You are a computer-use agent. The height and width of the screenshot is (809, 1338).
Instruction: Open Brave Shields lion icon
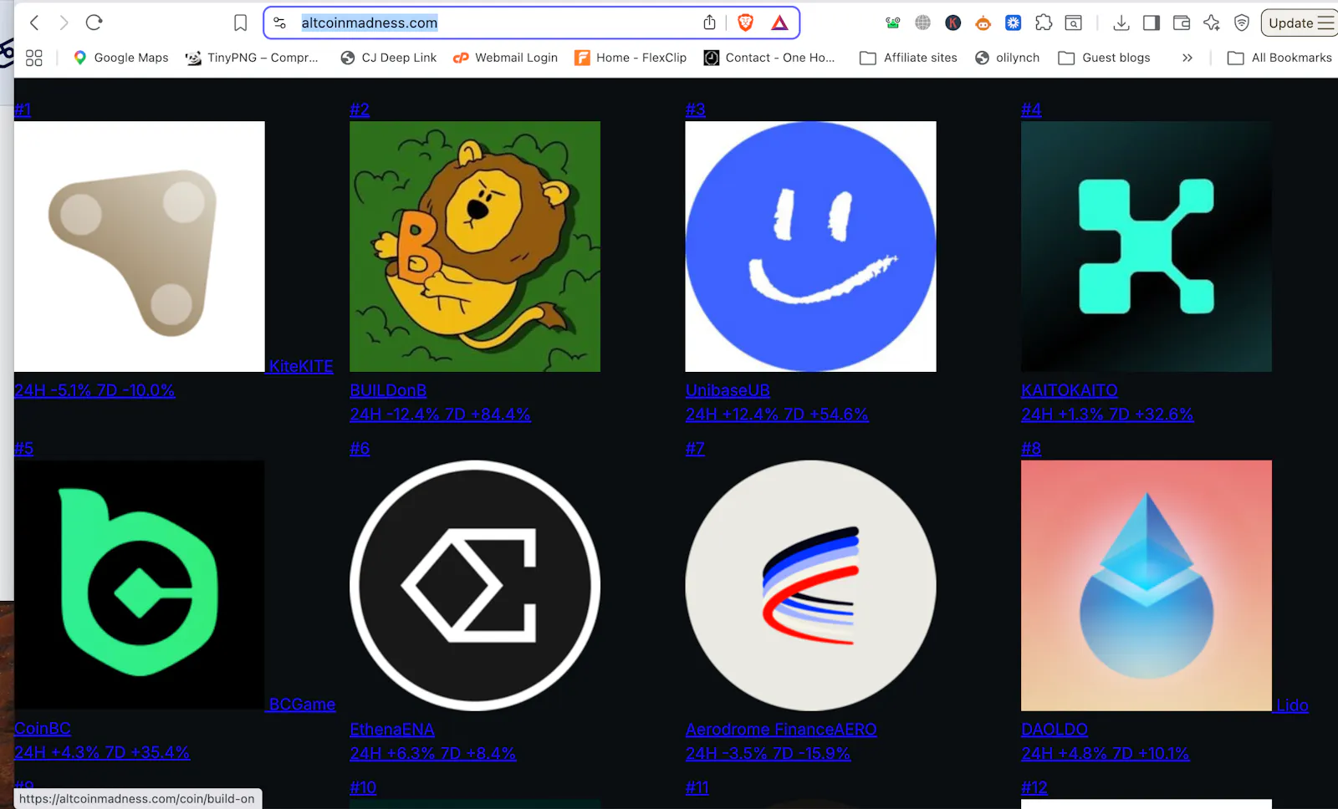[x=746, y=23]
